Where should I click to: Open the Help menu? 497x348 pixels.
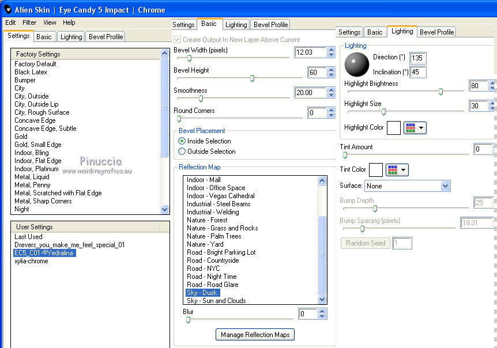(69, 22)
